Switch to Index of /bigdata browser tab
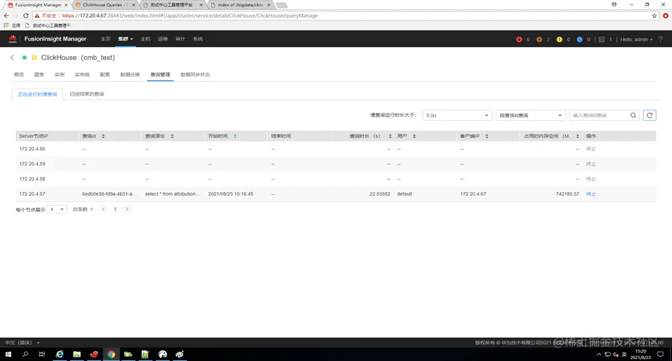 tap(240, 5)
